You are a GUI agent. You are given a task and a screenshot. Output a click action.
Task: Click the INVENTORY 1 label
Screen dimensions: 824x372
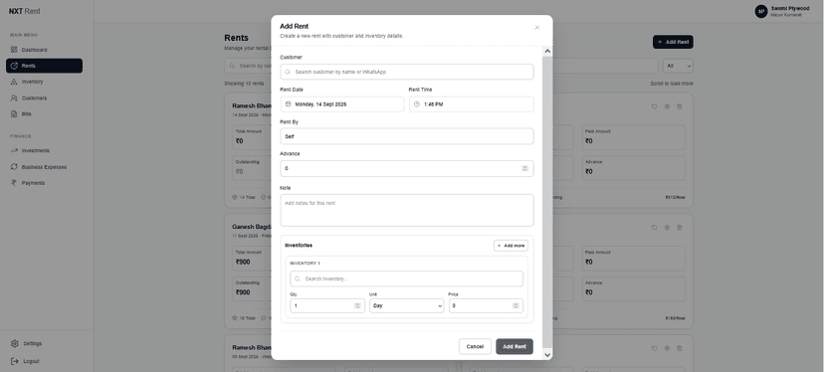(305, 263)
